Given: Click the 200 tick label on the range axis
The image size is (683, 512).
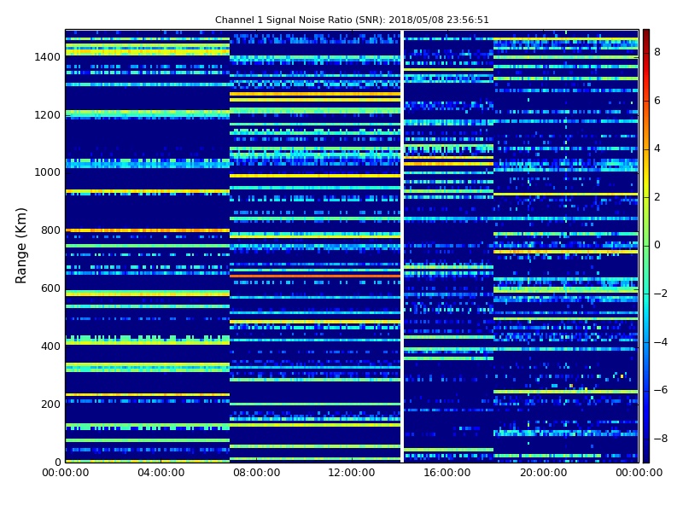Looking at the screenshot, I should click(50, 404).
